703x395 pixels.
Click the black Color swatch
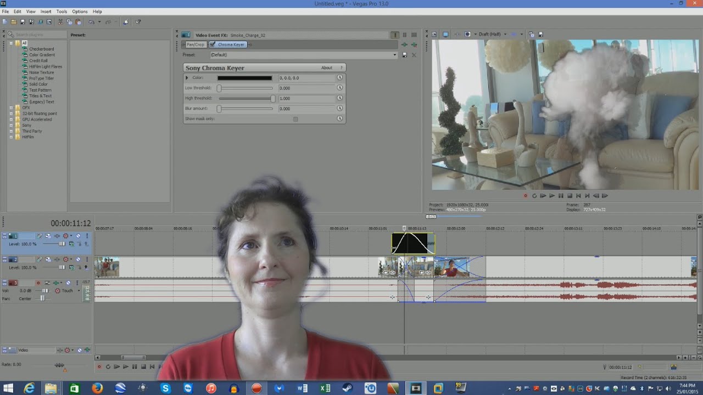244,78
